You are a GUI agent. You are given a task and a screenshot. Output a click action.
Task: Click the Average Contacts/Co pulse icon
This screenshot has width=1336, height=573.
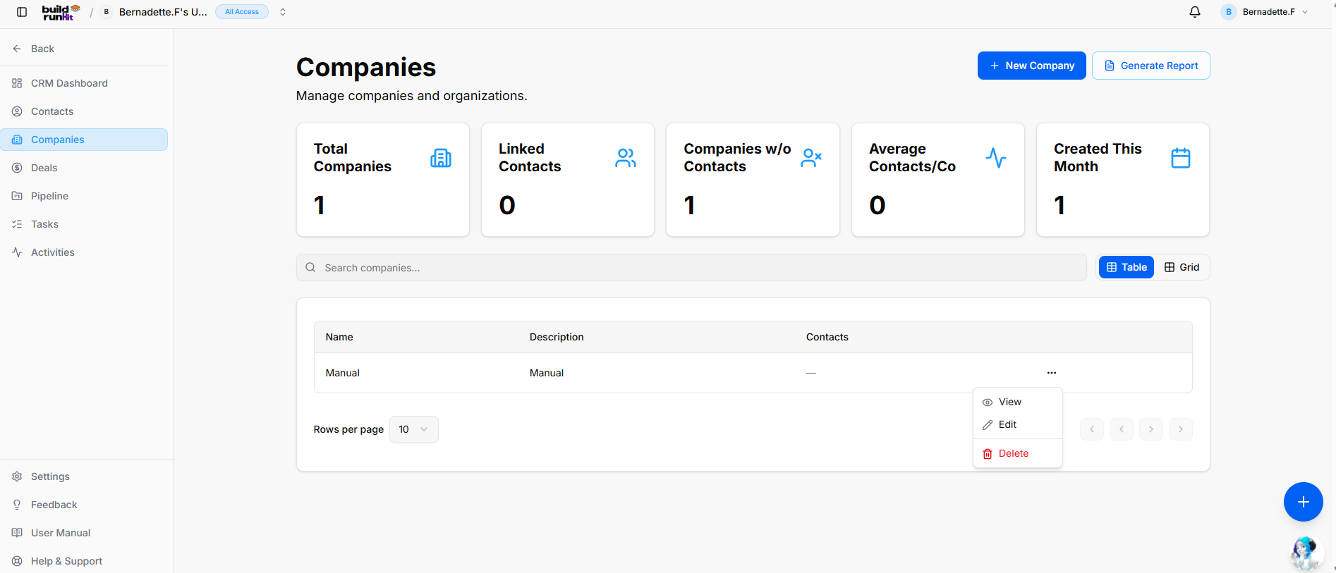pos(996,158)
